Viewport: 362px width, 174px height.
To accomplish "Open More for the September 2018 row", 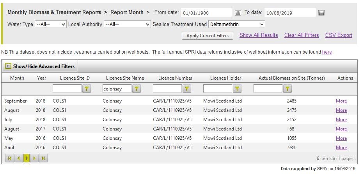I will click(x=341, y=101).
